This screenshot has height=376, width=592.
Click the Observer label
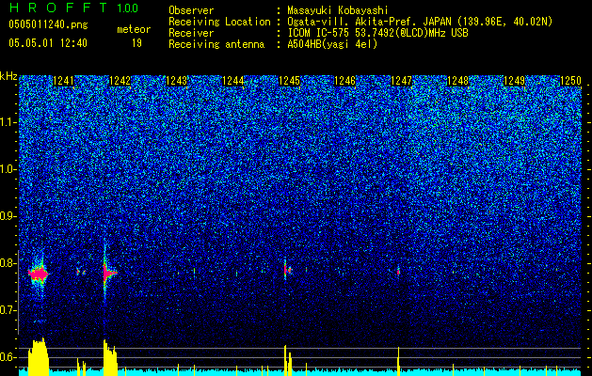click(191, 10)
